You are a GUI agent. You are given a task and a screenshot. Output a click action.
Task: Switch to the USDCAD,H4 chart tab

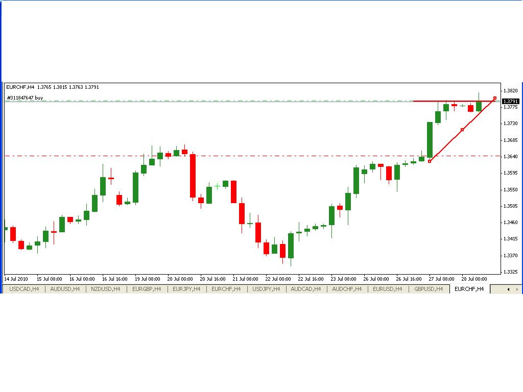click(23, 289)
